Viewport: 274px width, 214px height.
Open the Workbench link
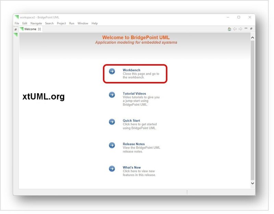tap(132, 70)
